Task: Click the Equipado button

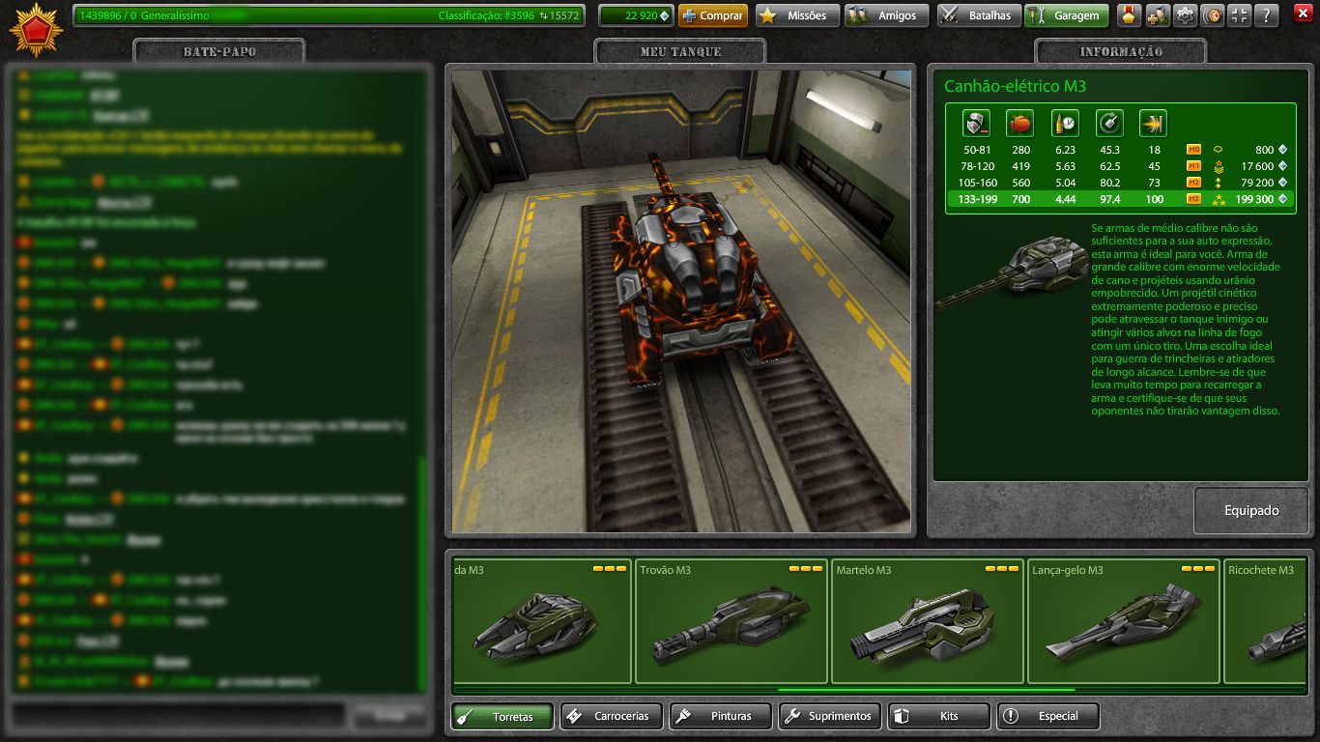Action: click(1251, 510)
